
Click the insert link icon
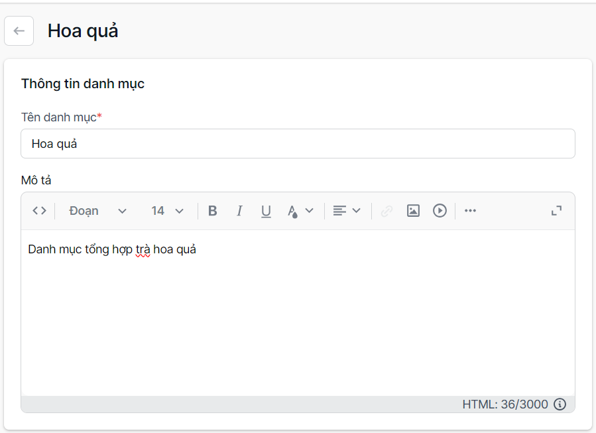[x=387, y=211]
